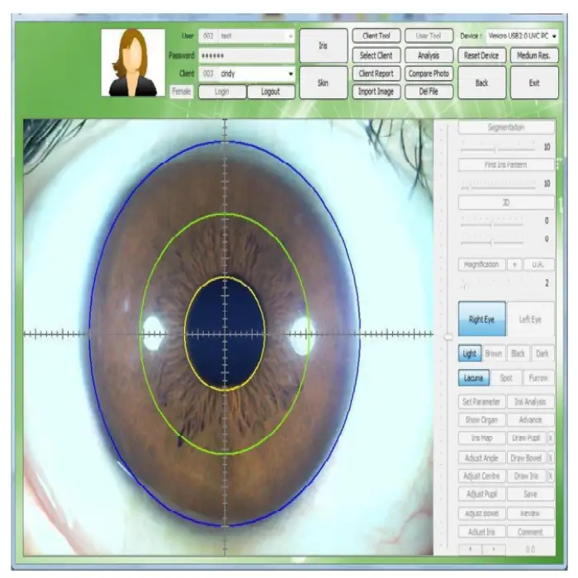Click the Advance button

(530, 419)
